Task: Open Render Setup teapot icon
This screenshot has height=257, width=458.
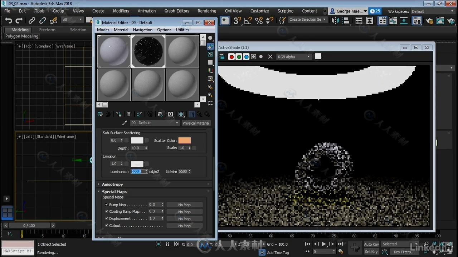Action: pos(430,21)
